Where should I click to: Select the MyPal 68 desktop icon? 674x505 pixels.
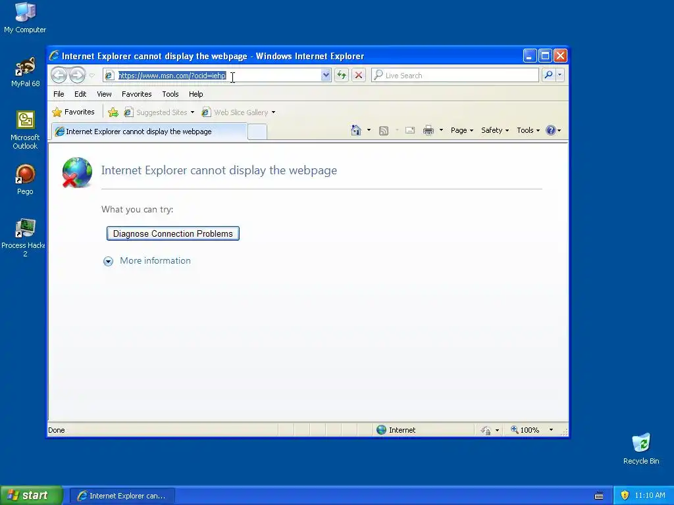click(25, 72)
